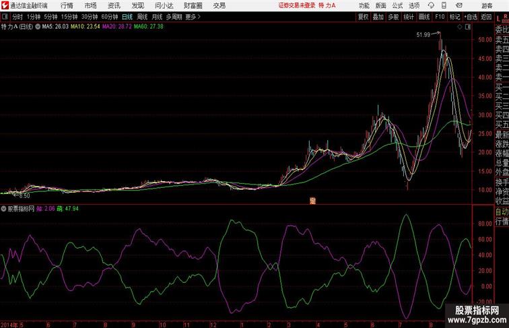The image size is (509, 328).
Task: Switch to the 60分钟 period
Action: 109,17
